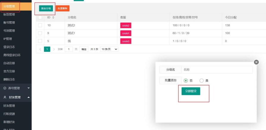Click the group name 俄
The height and width of the screenshot is (130, 266).
[x=69, y=41]
